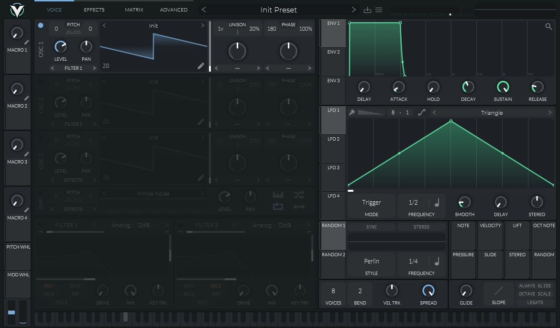
Task: Edit OSC 1 wavetable with pencil icon
Action: 201,66
